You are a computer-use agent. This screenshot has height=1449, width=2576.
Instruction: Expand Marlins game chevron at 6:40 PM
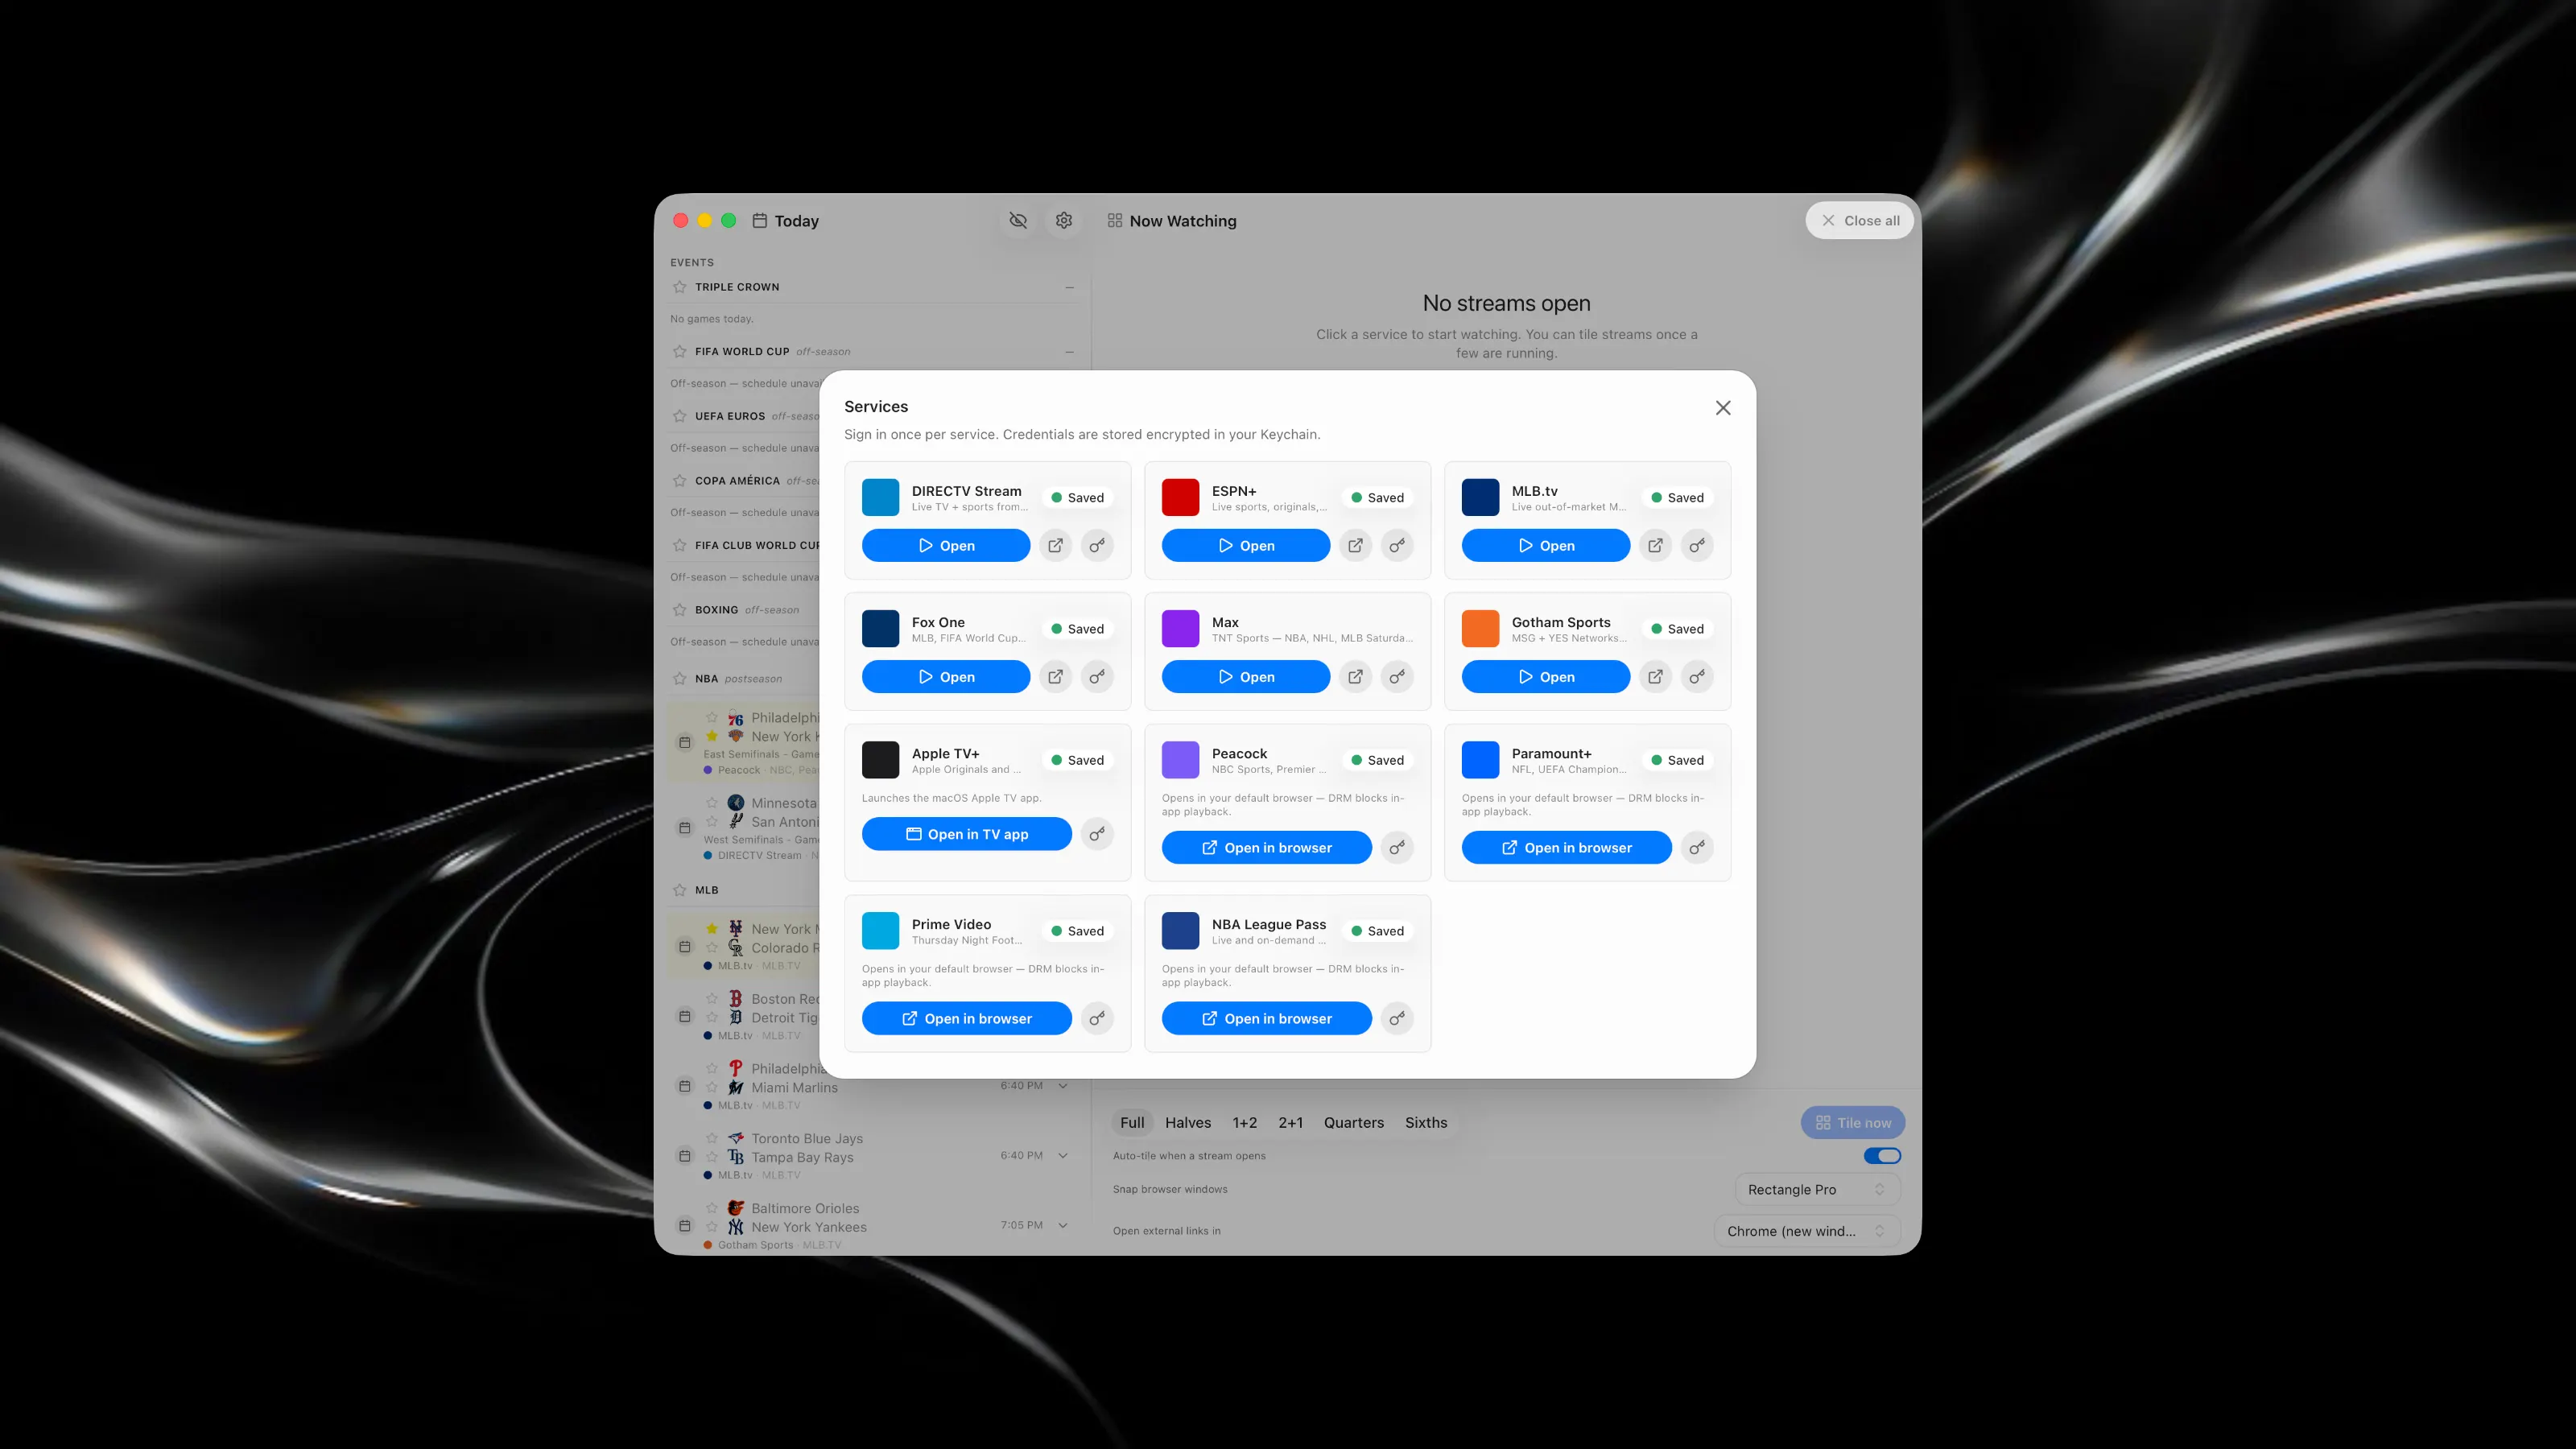pos(1063,1085)
